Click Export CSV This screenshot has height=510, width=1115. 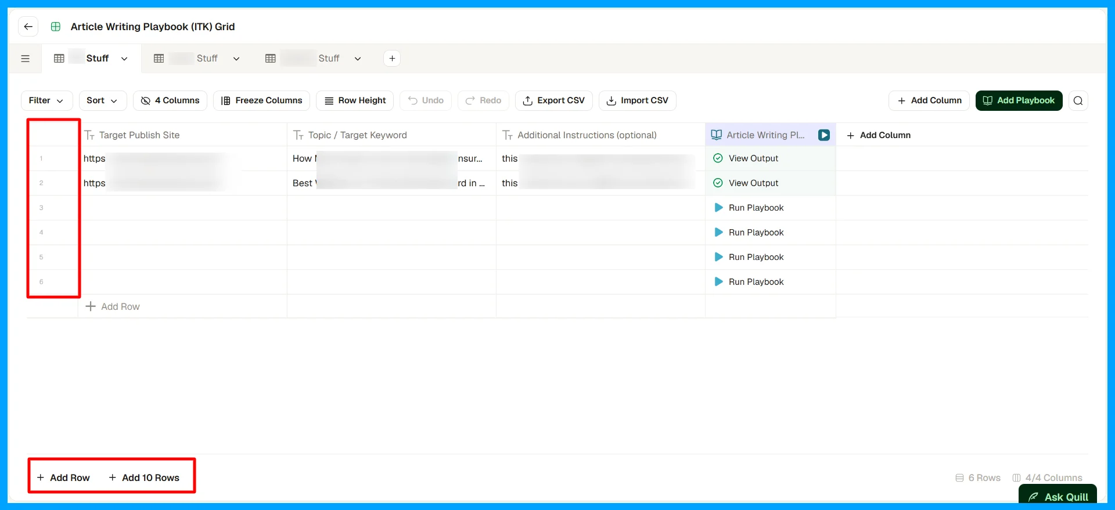click(x=554, y=100)
